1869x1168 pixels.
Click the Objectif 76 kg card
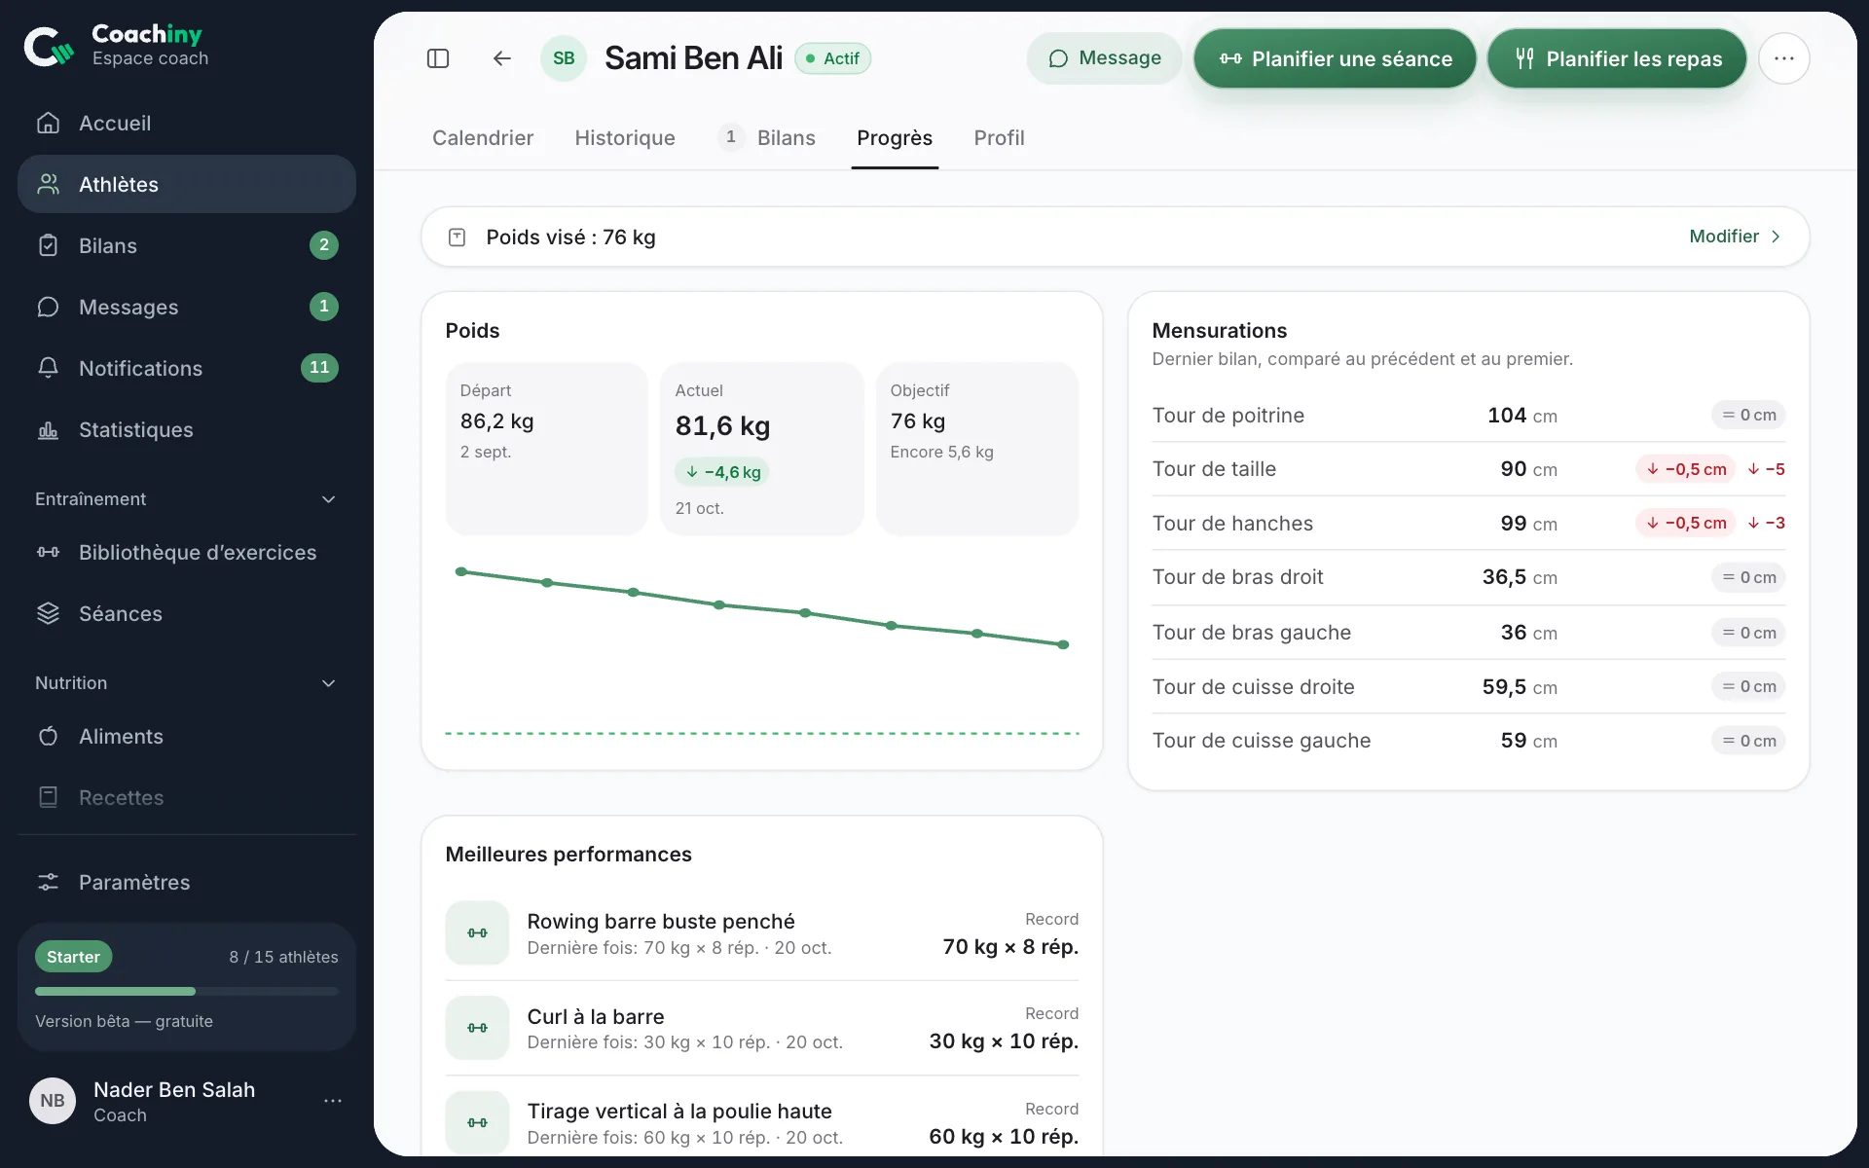[x=977, y=449]
